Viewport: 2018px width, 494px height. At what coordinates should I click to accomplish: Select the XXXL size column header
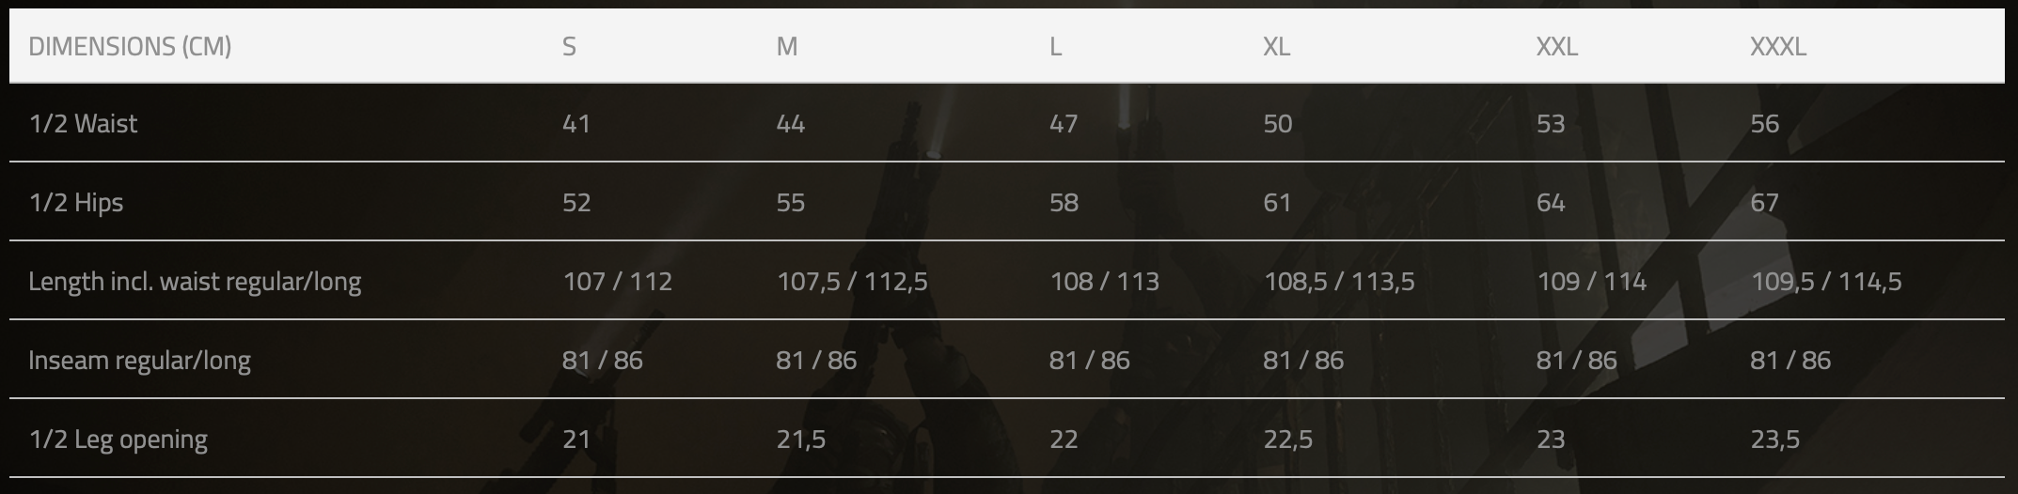(x=1778, y=46)
